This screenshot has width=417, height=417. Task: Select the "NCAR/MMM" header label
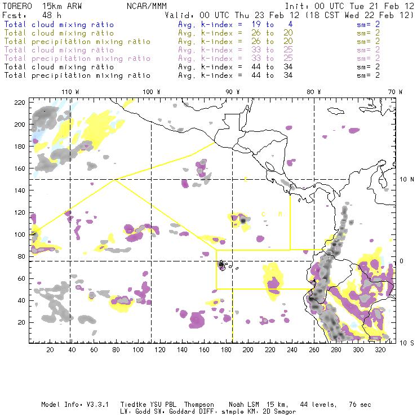pos(147,6)
